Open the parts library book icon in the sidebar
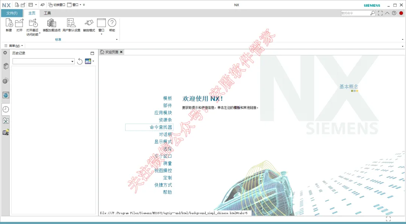Image resolution: width=406 pixels, height=224 pixels. [x=6, y=66]
